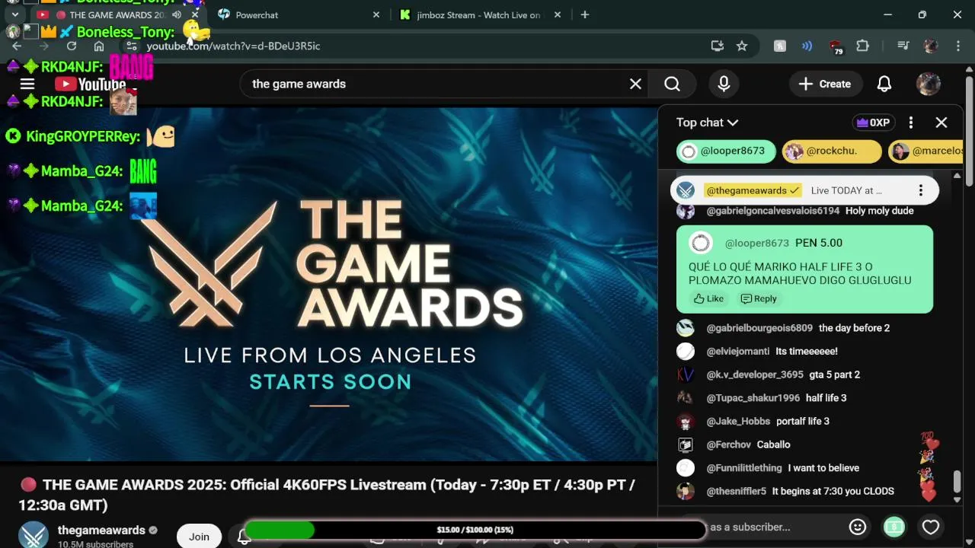This screenshot has width=975, height=548.
Task: Open pinned message options menu
Action: 921,190
